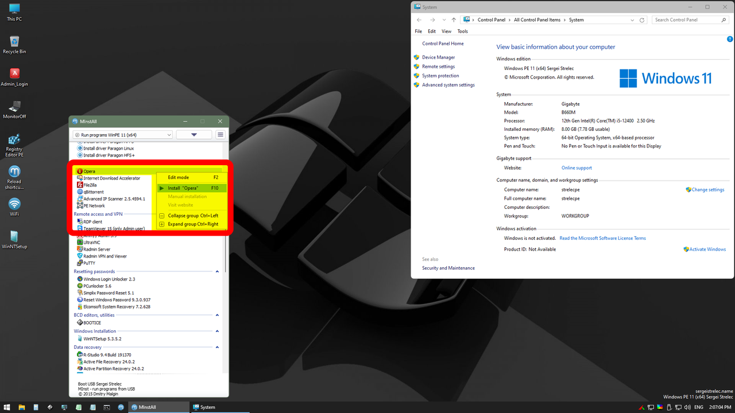The height and width of the screenshot is (413, 735).
Task: Click the Activate Windows link
Action: click(707, 249)
